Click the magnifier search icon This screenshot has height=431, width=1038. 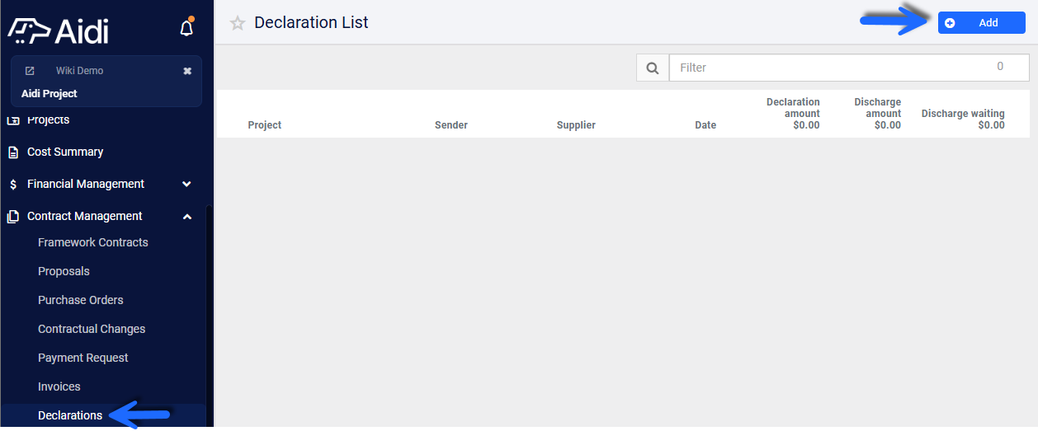652,68
